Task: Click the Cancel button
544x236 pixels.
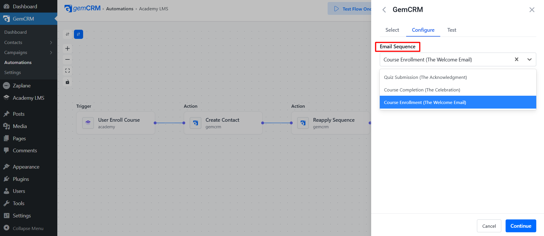Action: [489, 226]
